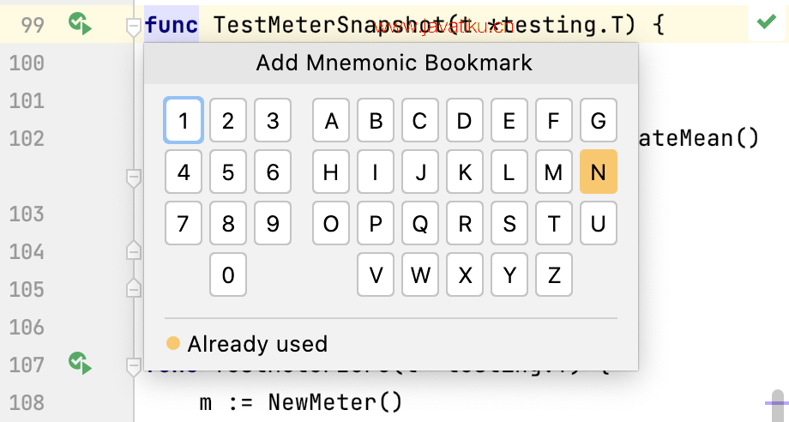Pick the J mnemonic key
The width and height of the screenshot is (789, 422).
tap(420, 172)
